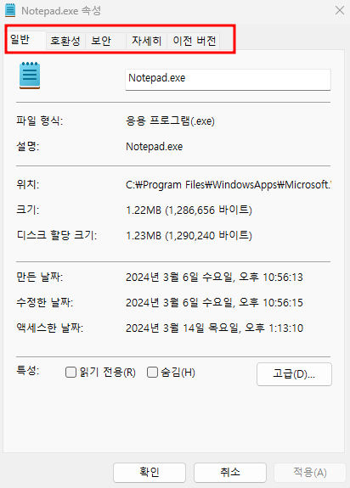Click the 특성: label
Screen dimensions: 350x488
(x=28, y=370)
